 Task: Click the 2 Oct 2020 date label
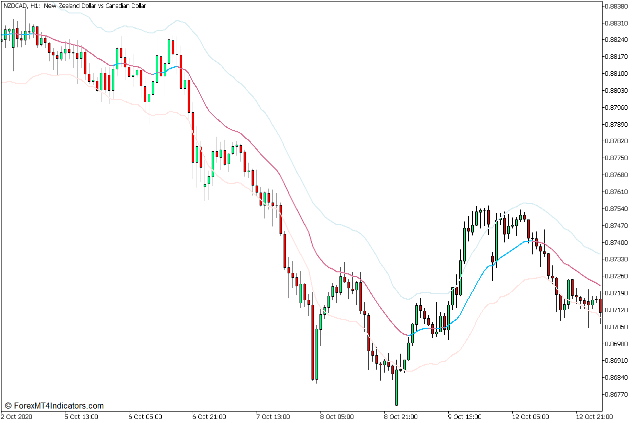[17, 417]
